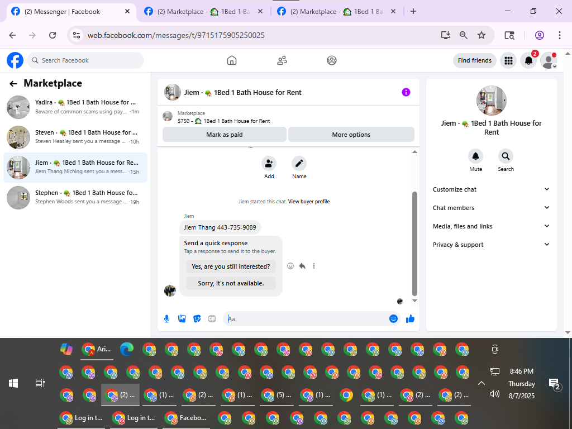Open the purple conversation information icon

pos(406,92)
